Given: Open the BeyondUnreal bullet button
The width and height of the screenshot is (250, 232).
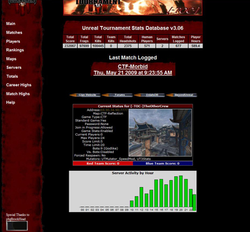Looking at the screenshot, I should click(182, 95).
